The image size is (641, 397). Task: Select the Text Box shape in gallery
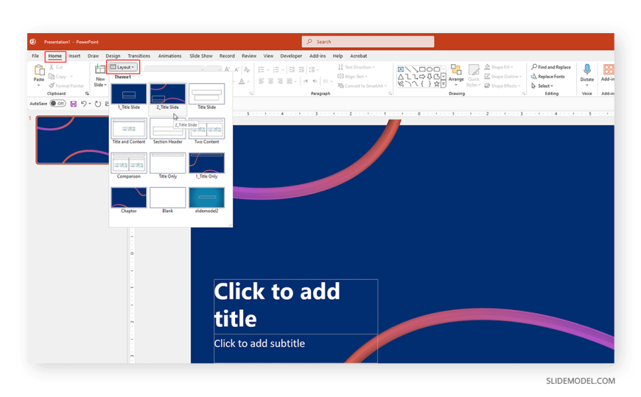coord(401,69)
